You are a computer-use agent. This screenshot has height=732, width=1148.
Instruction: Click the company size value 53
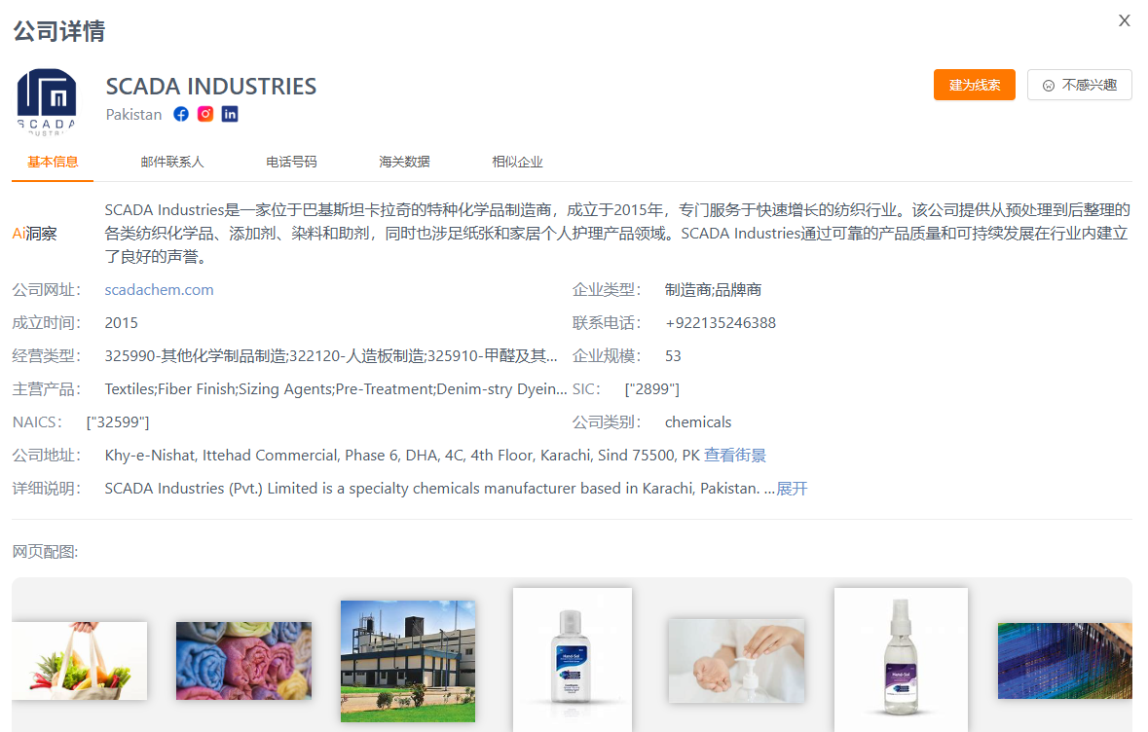pos(673,355)
